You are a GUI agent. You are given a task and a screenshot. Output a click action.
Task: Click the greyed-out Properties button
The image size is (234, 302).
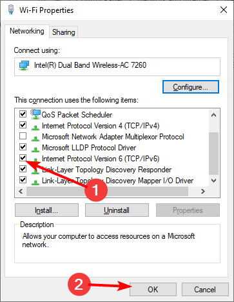(188, 210)
